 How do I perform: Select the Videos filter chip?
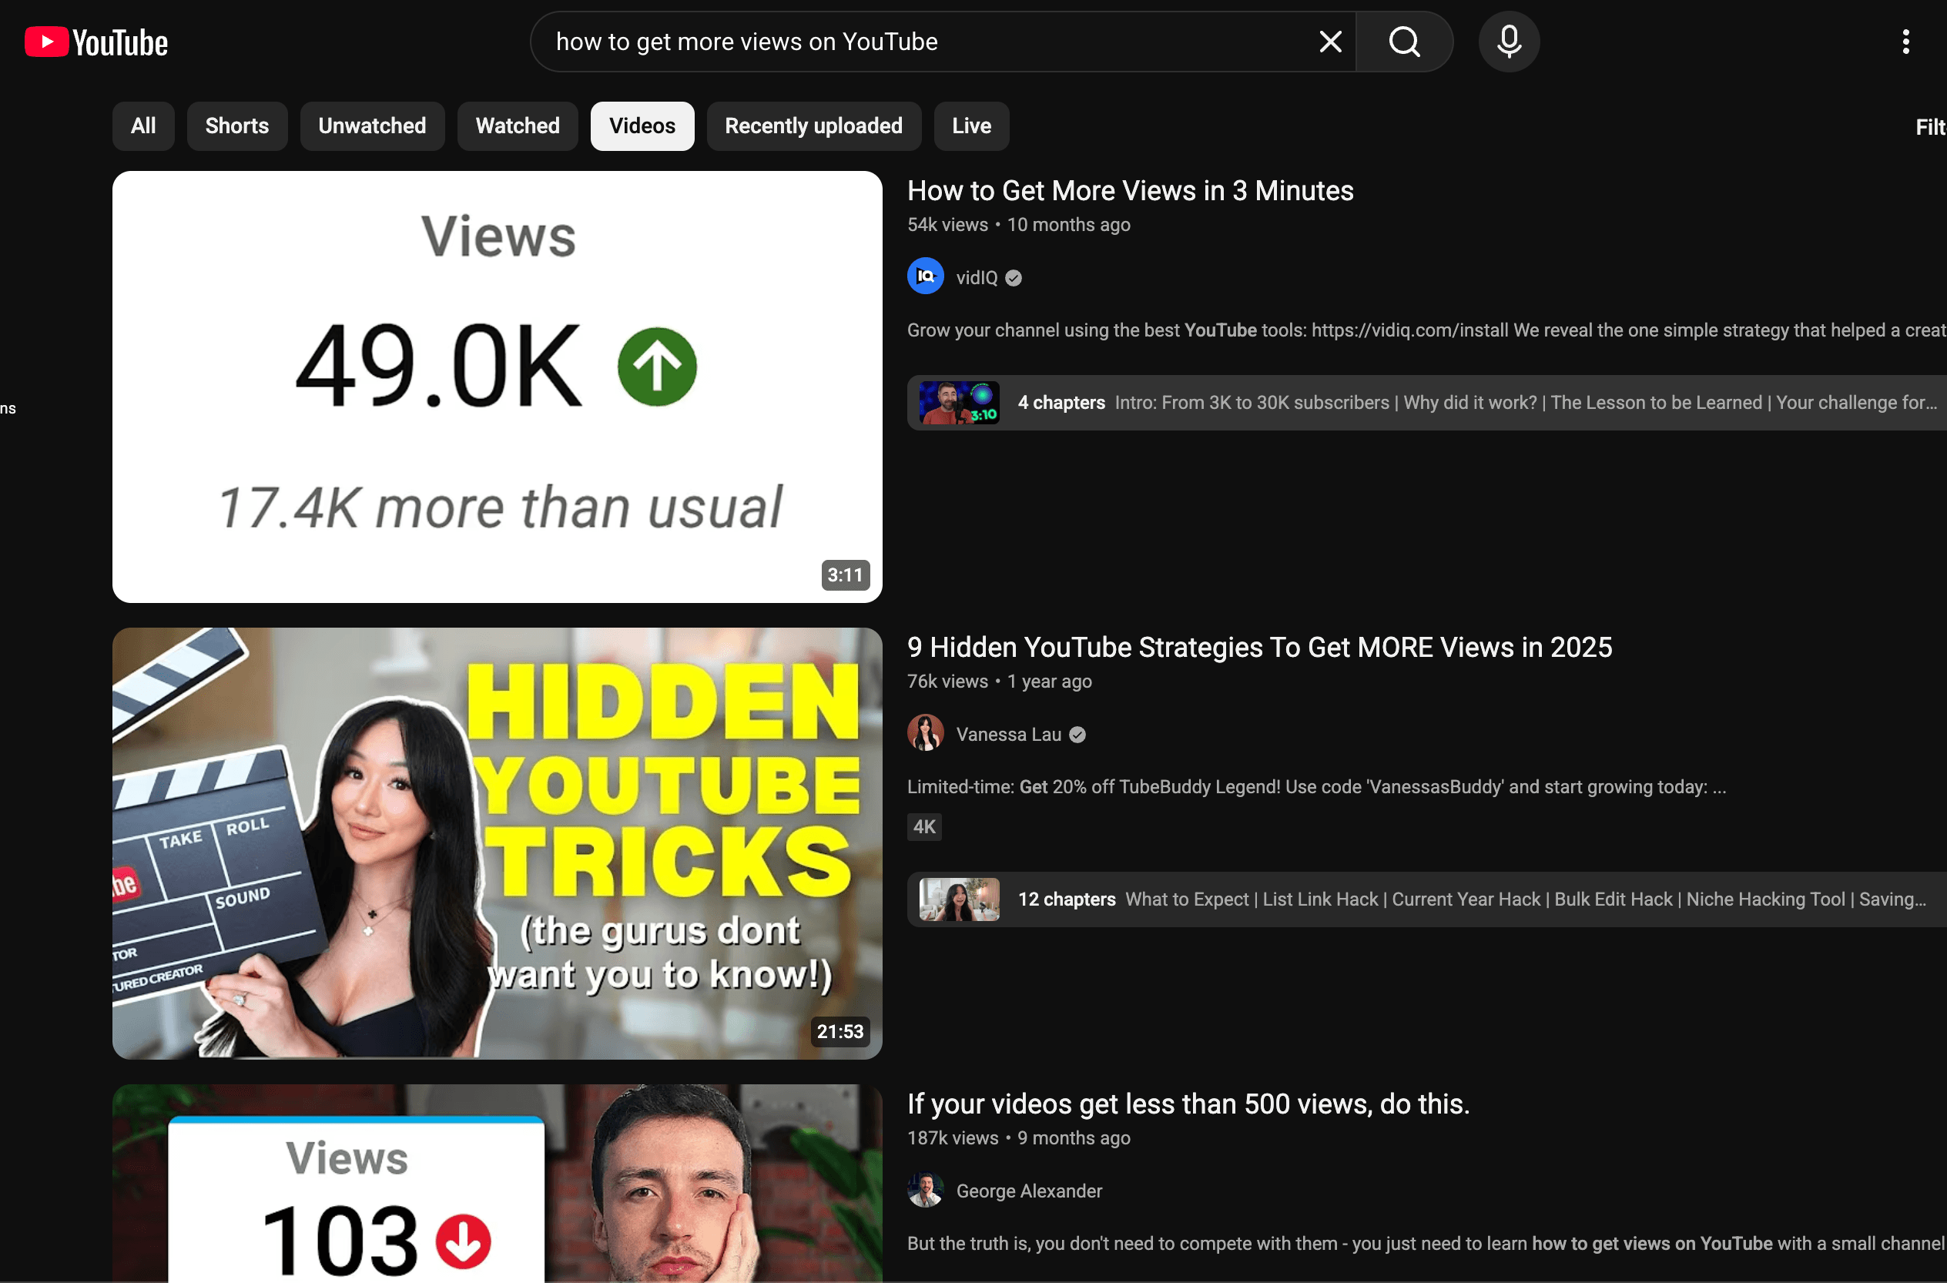pos(642,126)
